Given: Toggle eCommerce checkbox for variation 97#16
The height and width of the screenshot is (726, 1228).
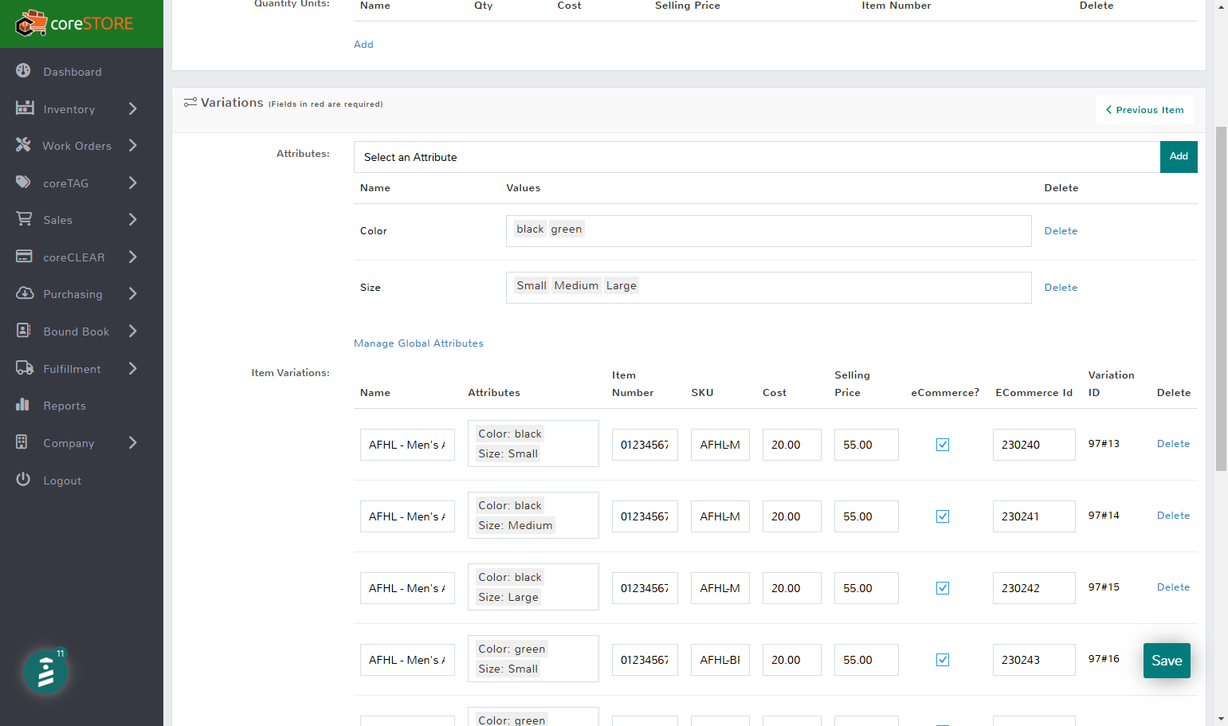Looking at the screenshot, I should coord(943,660).
